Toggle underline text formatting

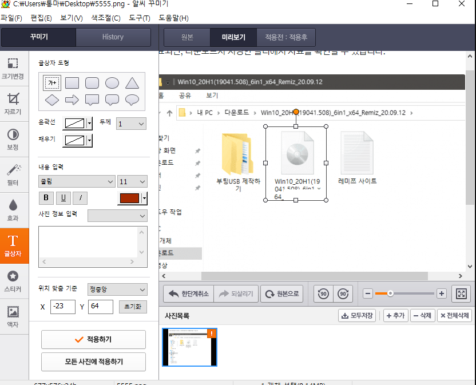point(63,198)
